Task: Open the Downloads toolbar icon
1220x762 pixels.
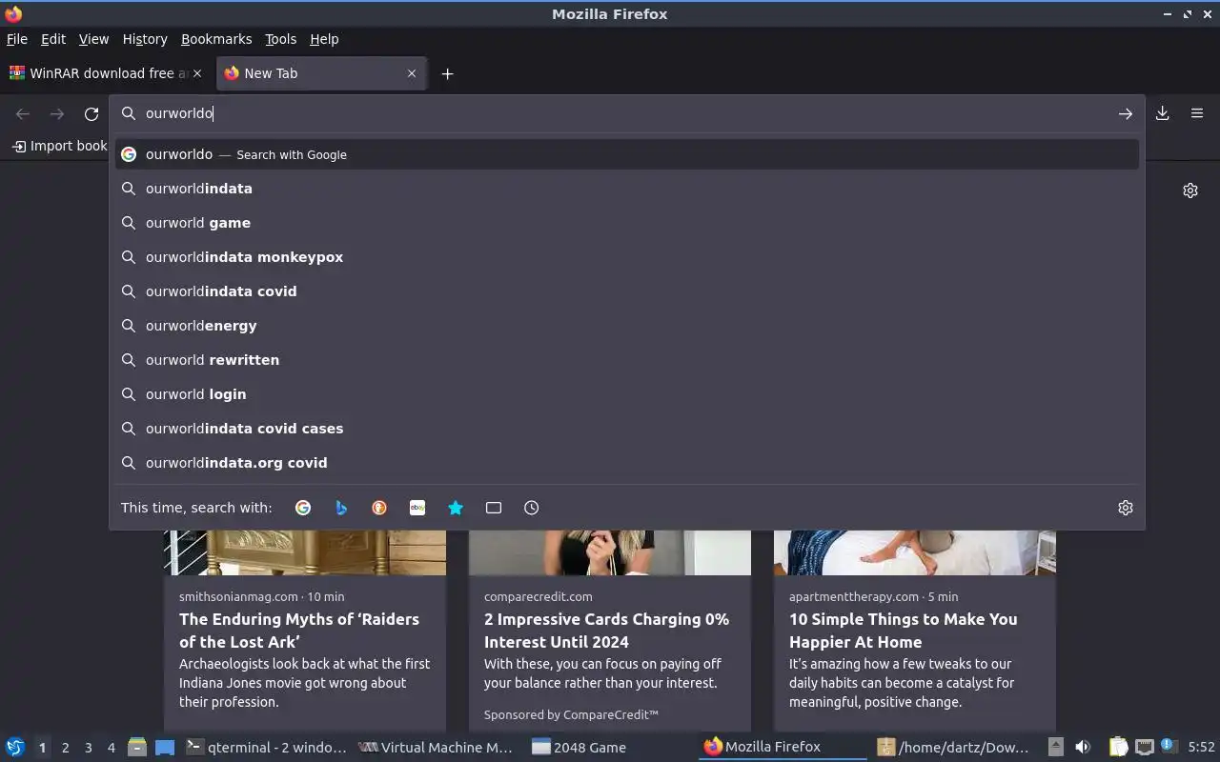Action: pos(1163,113)
